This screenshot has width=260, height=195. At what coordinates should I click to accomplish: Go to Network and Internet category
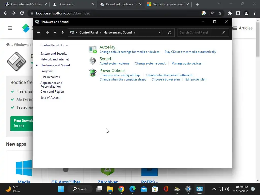tap(55, 59)
